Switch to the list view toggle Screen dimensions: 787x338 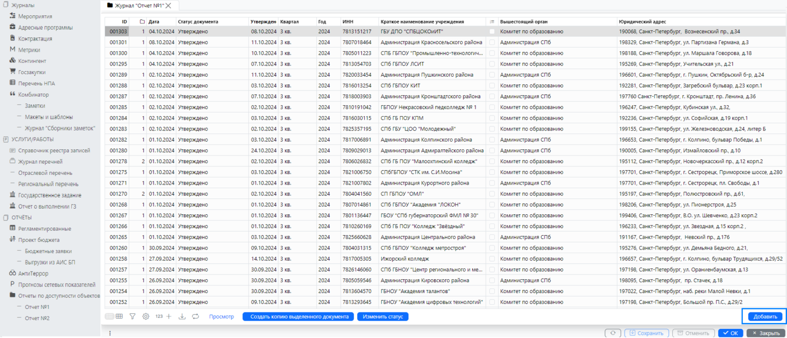[109, 317]
